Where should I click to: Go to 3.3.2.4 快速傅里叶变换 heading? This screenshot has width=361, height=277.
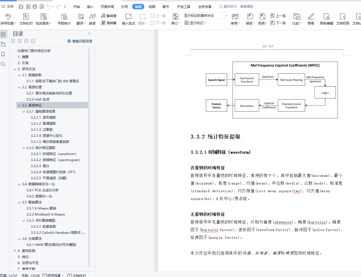pyautogui.click(x=53, y=172)
